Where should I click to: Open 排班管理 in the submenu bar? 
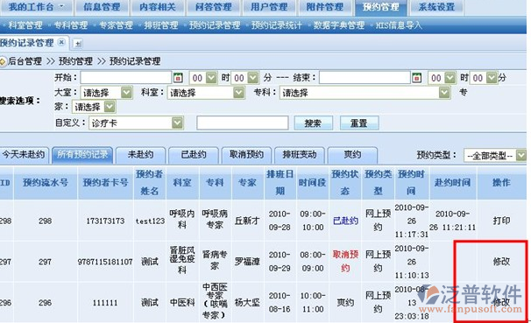click(161, 25)
